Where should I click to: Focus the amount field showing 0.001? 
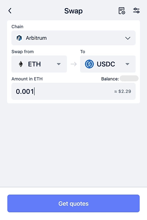[x=73, y=91]
